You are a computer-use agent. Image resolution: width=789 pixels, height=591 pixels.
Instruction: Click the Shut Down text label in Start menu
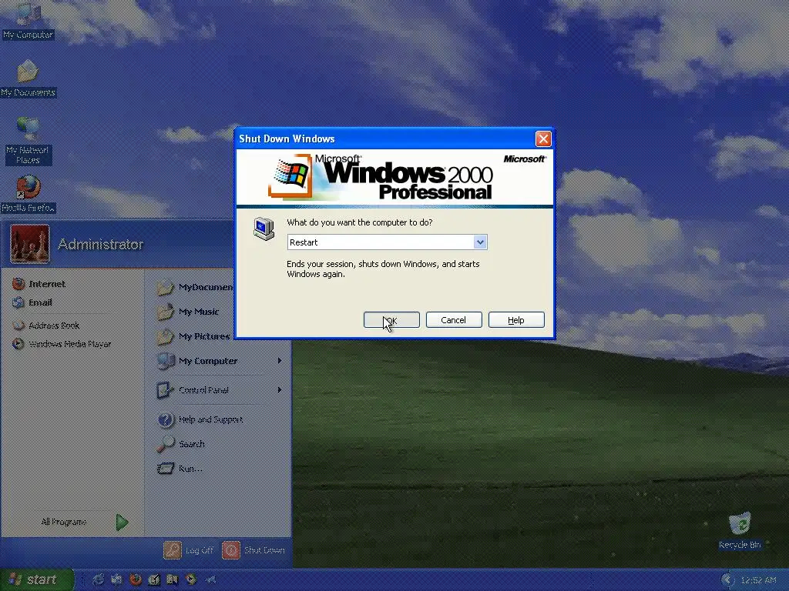[x=264, y=551]
